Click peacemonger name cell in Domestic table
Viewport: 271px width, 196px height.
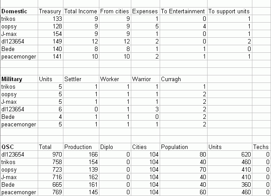point(19,56)
